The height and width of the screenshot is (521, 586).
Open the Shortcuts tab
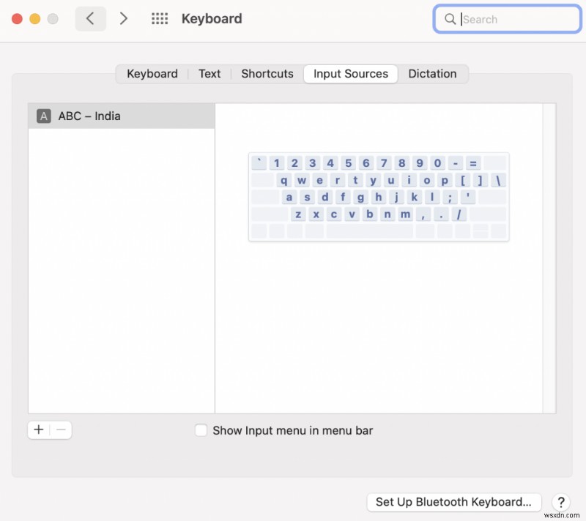click(267, 73)
